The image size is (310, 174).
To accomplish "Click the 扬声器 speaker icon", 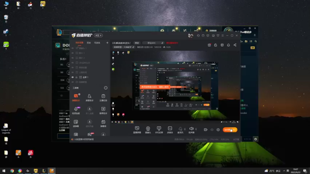I will coord(191,129).
